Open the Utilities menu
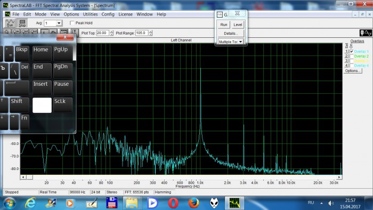Screen dimensions: 373x210 pos(90,14)
